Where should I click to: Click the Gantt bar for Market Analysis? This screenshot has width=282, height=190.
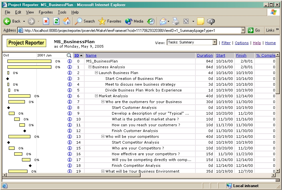click(x=19, y=96)
